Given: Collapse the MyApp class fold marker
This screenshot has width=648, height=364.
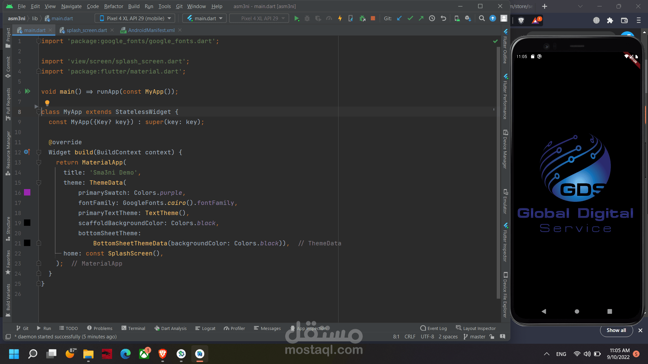Looking at the screenshot, I should [x=38, y=112].
